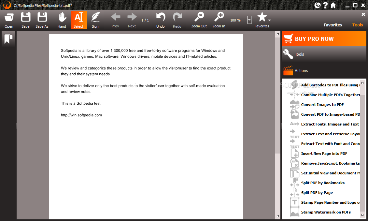
Task: Click the Redo toolbar icon
Action: [x=177, y=20]
